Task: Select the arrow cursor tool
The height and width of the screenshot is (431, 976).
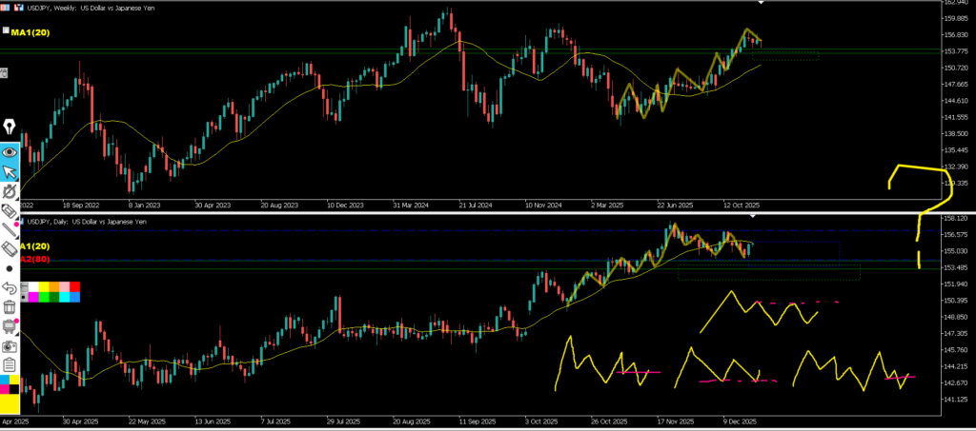Action: [10, 172]
